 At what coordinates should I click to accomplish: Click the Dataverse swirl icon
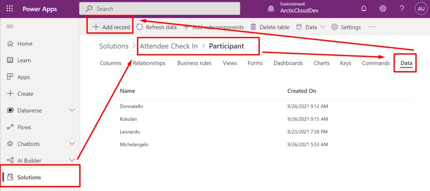(10, 110)
